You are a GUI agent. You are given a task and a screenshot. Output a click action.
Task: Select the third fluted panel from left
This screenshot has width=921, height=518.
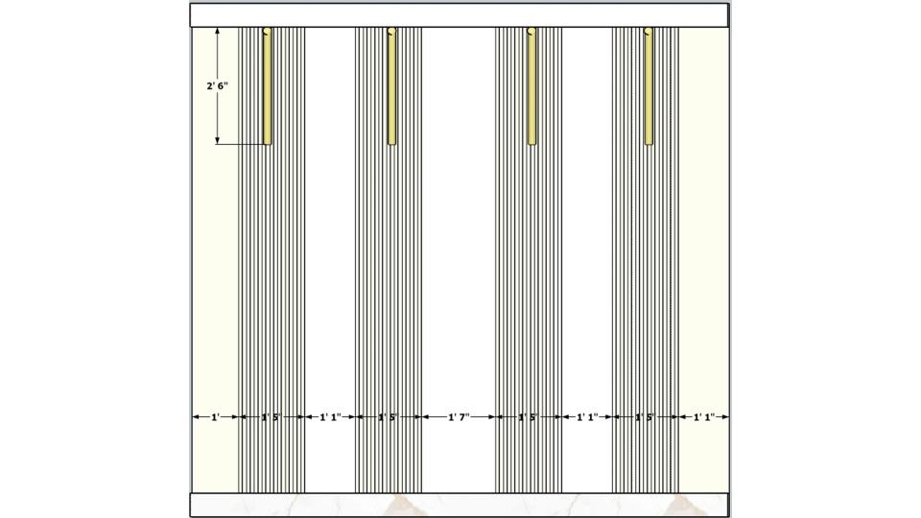coord(529,269)
